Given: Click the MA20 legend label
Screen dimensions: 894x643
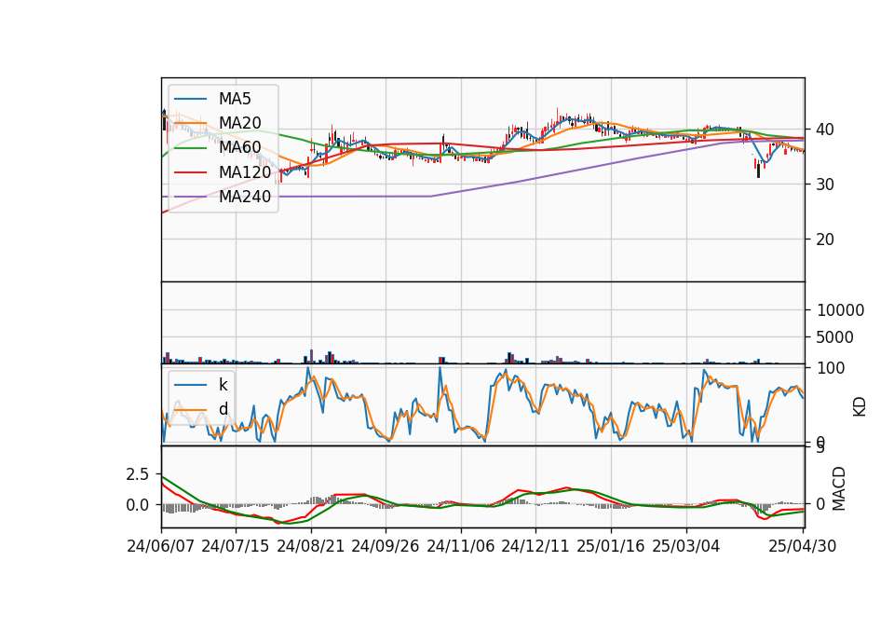Looking at the screenshot, I should [240, 123].
